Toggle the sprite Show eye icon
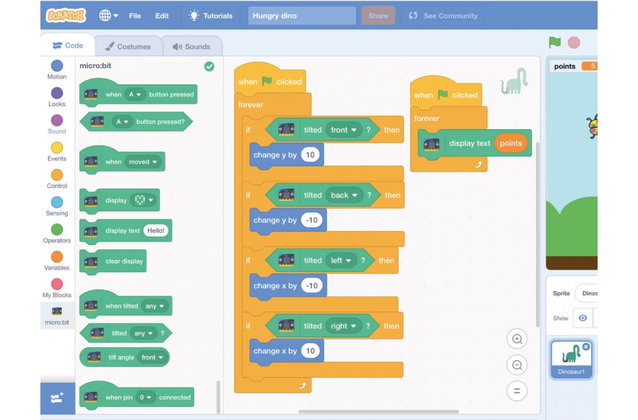Screen dimensions: 638x420 click(x=583, y=318)
